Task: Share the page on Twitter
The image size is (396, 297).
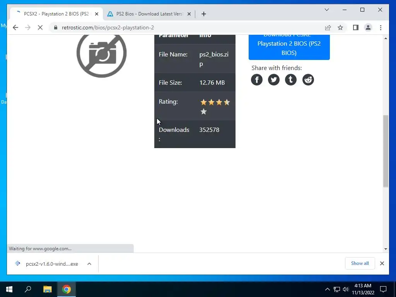Action: click(274, 80)
